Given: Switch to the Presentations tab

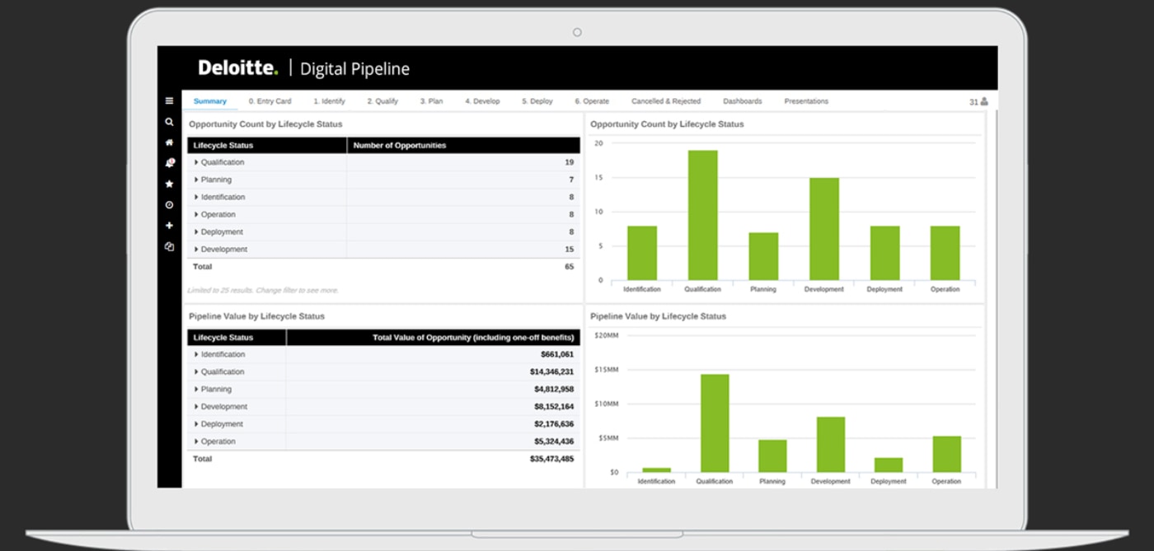Looking at the screenshot, I should pyautogui.click(x=806, y=101).
